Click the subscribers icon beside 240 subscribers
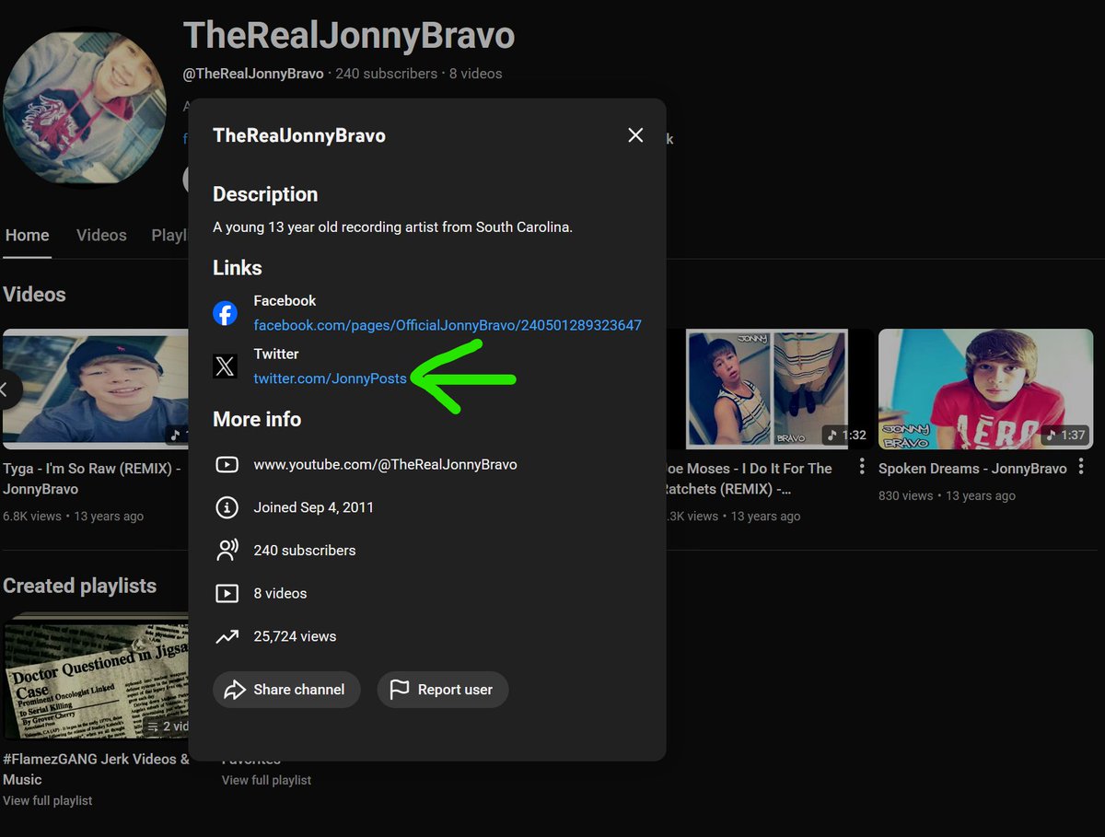This screenshot has width=1105, height=837. point(227,551)
